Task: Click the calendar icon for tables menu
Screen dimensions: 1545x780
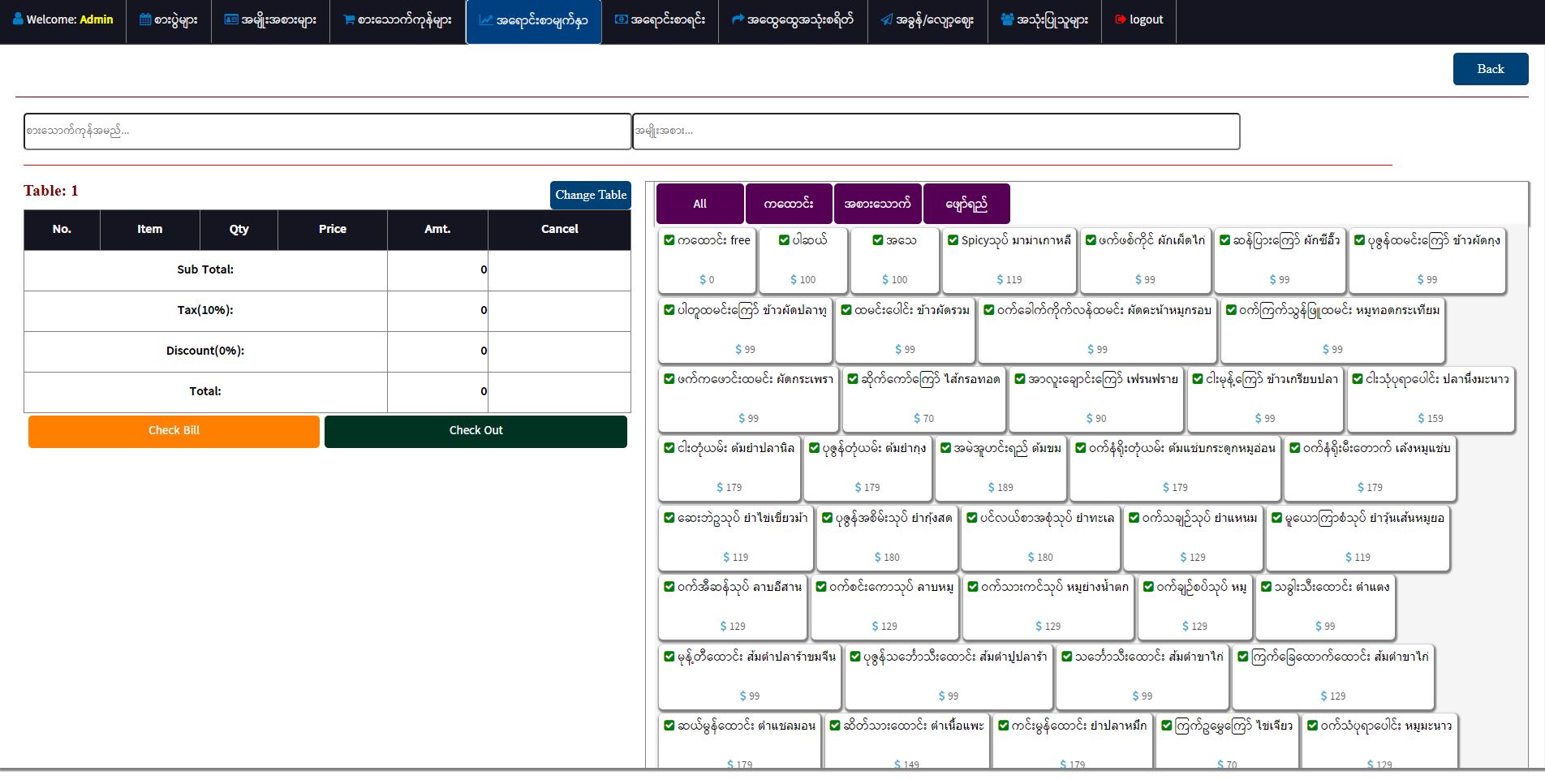Action: (145, 19)
